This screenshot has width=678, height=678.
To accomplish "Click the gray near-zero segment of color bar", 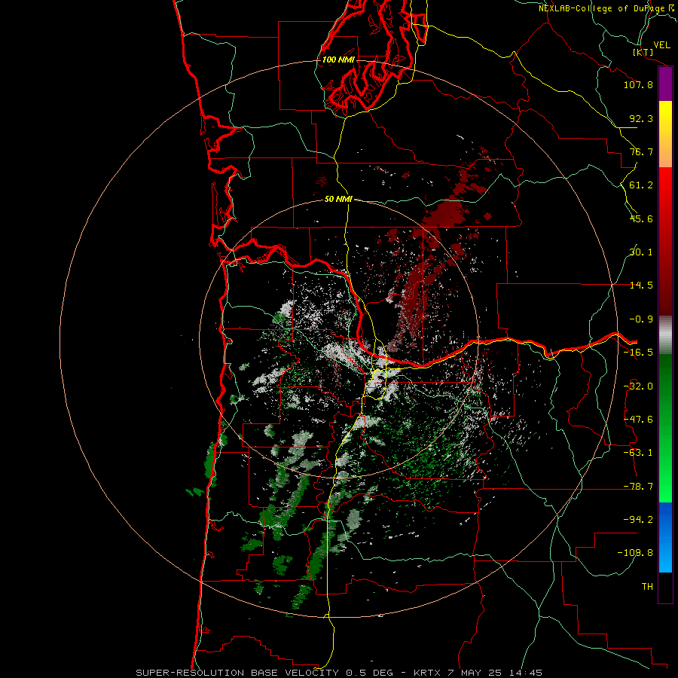I will (x=665, y=334).
